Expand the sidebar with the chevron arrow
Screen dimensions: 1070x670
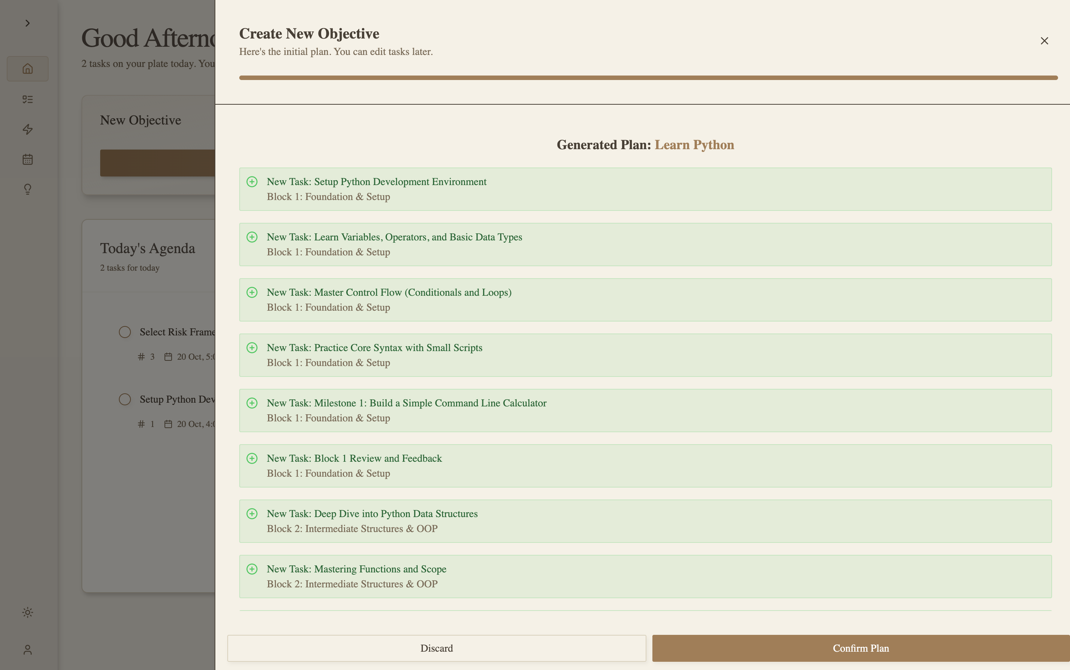tap(27, 23)
